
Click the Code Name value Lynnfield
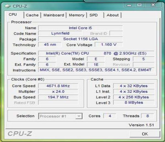tap(60, 33)
